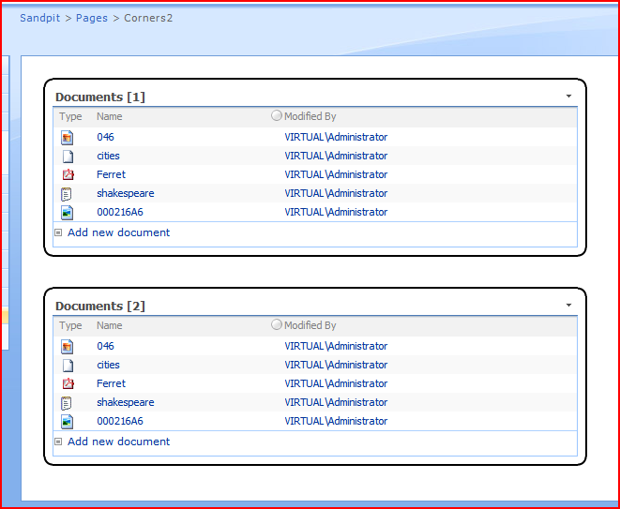Screen dimensions: 620x509
Task: Click the Ferret PDF icon in Documents [1]
Action: click(67, 175)
